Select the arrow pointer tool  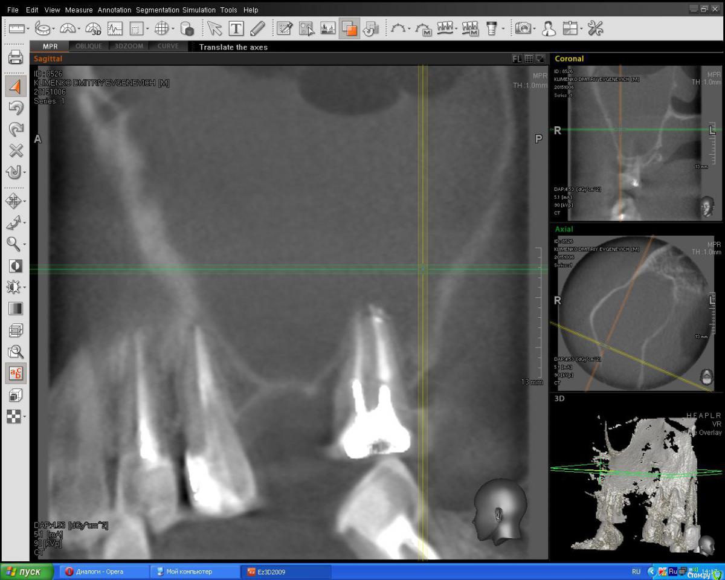214,28
